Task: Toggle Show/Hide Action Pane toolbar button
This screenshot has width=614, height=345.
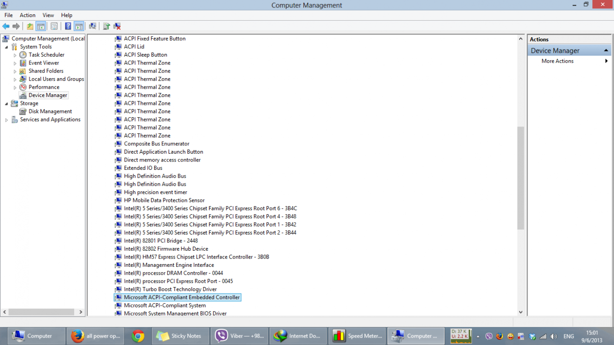Action: click(x=79, y=26)
